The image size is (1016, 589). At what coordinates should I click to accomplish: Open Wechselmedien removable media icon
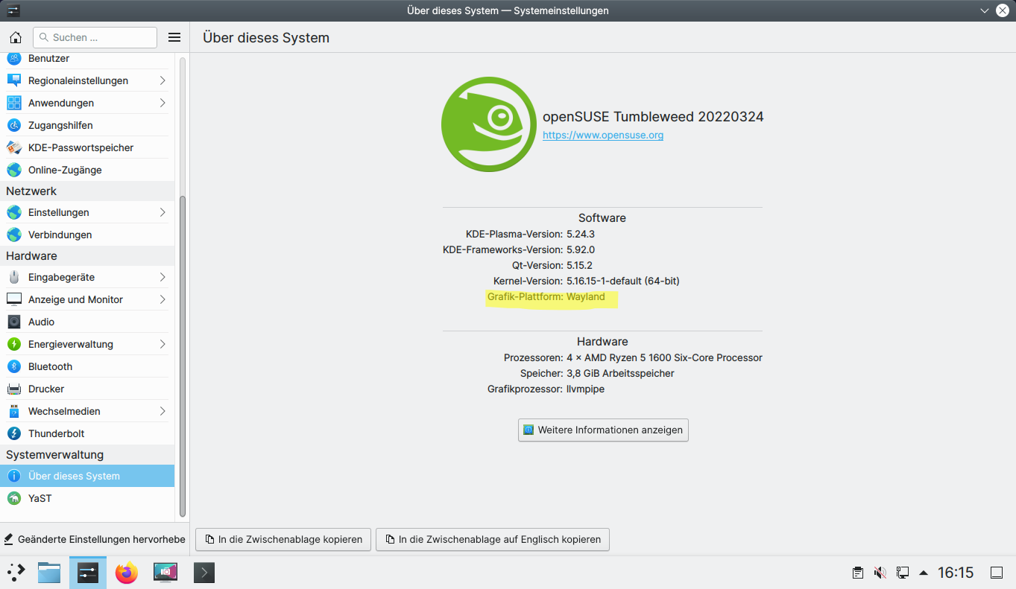14,411
